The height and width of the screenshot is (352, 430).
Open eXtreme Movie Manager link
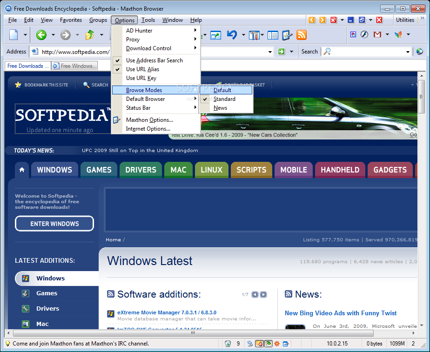tap(167, 312)
